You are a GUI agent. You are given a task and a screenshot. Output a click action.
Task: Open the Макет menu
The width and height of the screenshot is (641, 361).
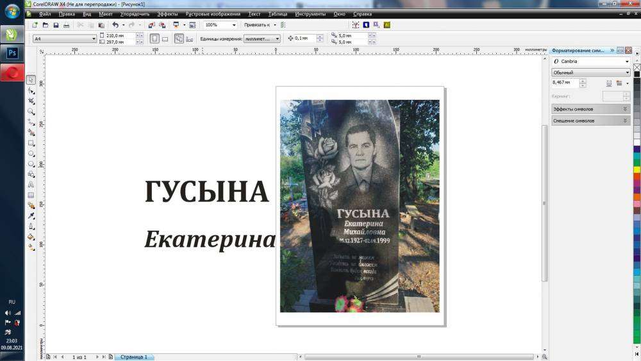click(x=106, y=14)
